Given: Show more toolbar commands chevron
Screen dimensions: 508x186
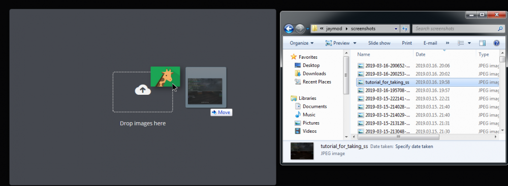Looking at the screenshot, I should 448,43.
